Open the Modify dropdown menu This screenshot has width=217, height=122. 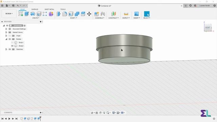pos(74,18)
